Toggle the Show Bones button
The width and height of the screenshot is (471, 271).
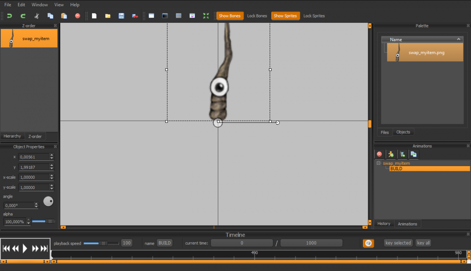point(230,16)
